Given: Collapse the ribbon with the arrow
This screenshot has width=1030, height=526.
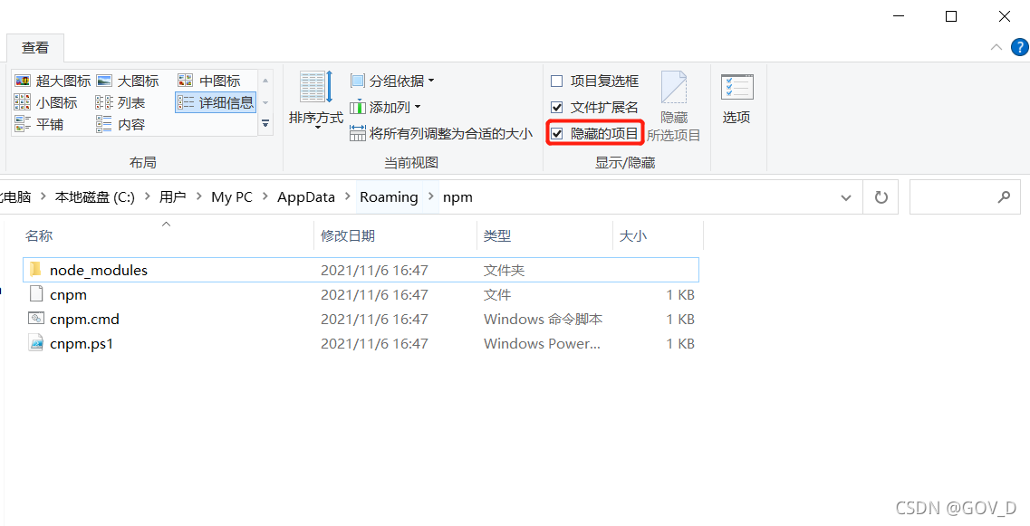Looking at the screenshot, I should (996, 47).
